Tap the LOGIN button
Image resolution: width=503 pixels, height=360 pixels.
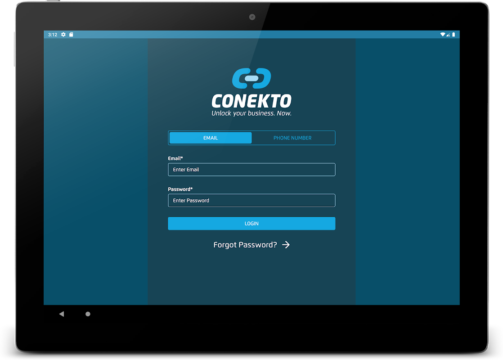point(251,224)
